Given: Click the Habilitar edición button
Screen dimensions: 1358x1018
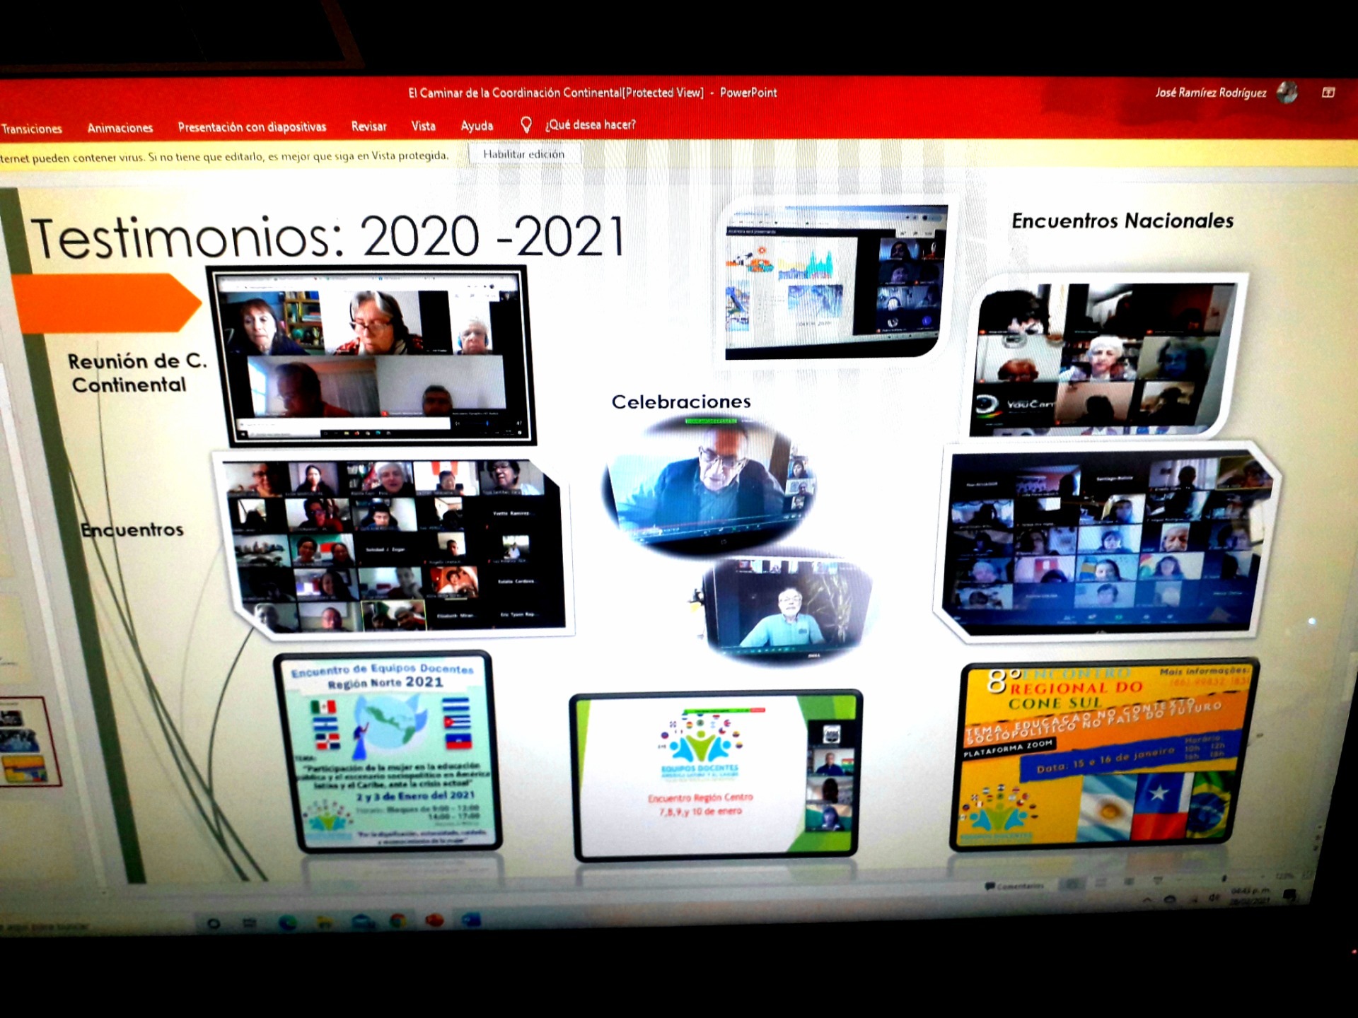Looking at the screenshot, I should tap(523, 154).
